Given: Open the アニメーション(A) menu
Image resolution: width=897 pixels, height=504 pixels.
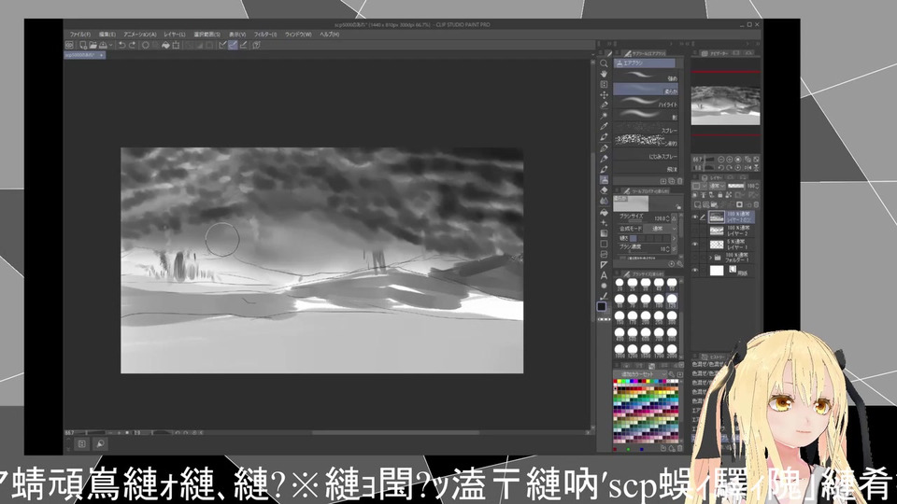Looking at the screenshot, I should (x=140, y=35).
